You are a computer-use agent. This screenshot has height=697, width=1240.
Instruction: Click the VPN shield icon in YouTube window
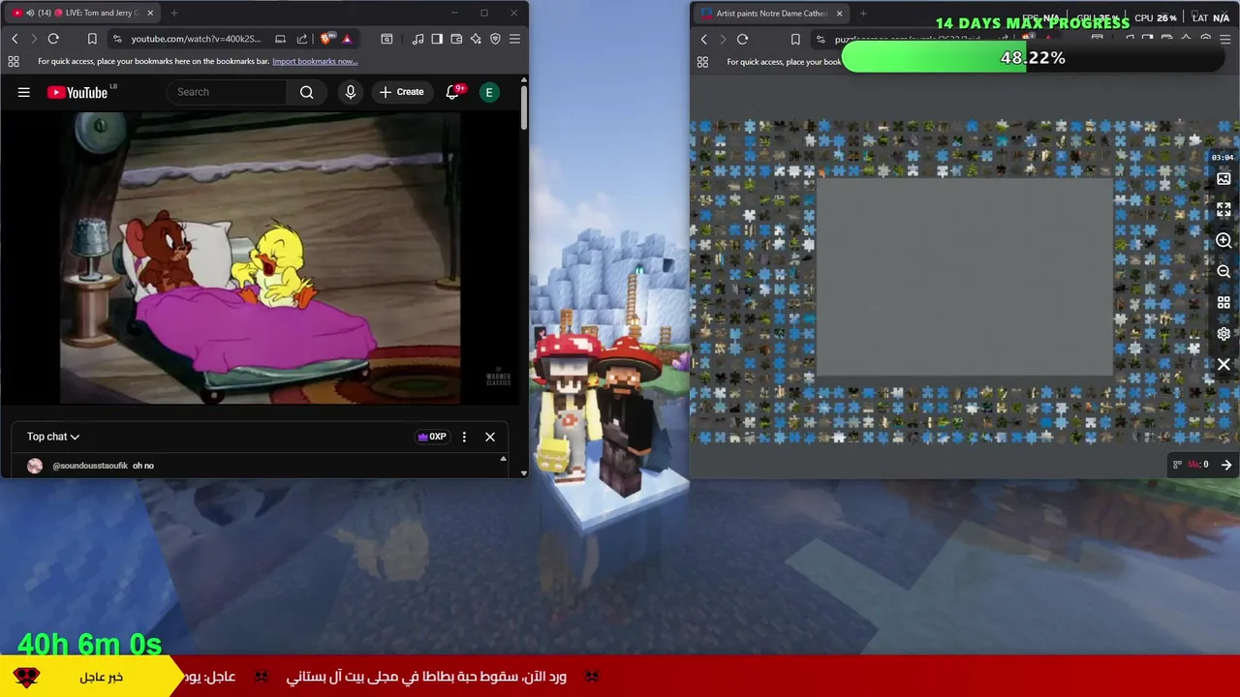click(495, 39)
